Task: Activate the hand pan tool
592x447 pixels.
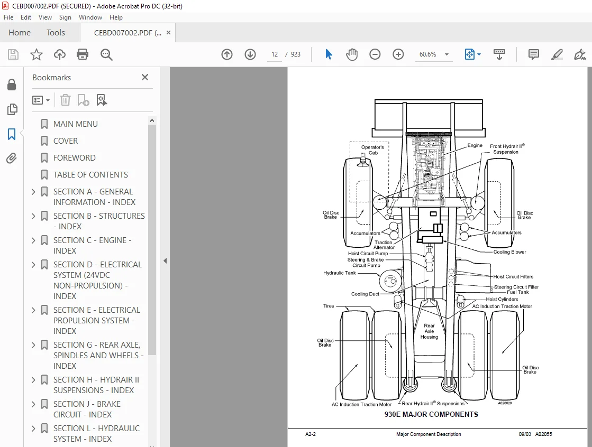Action: [x=351, y=54]
